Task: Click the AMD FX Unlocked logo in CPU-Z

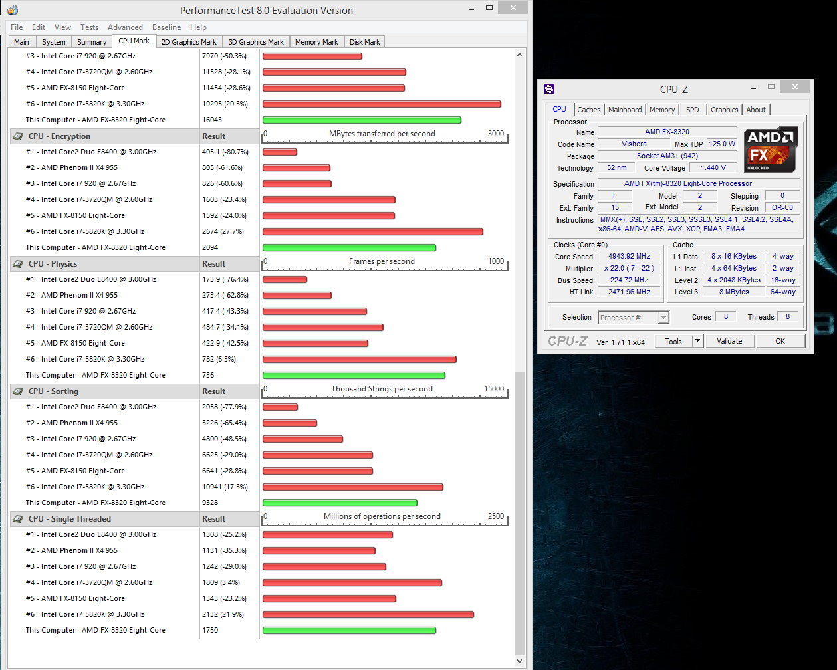Action: [x=771, y=150]
